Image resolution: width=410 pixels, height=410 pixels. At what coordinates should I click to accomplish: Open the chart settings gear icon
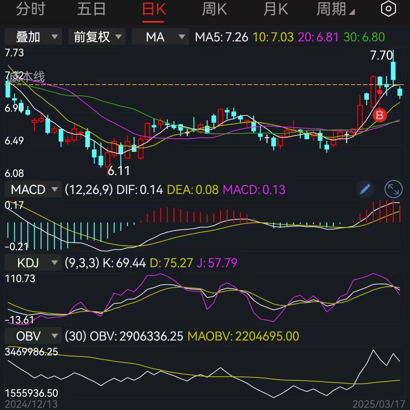tap(388, 8)
